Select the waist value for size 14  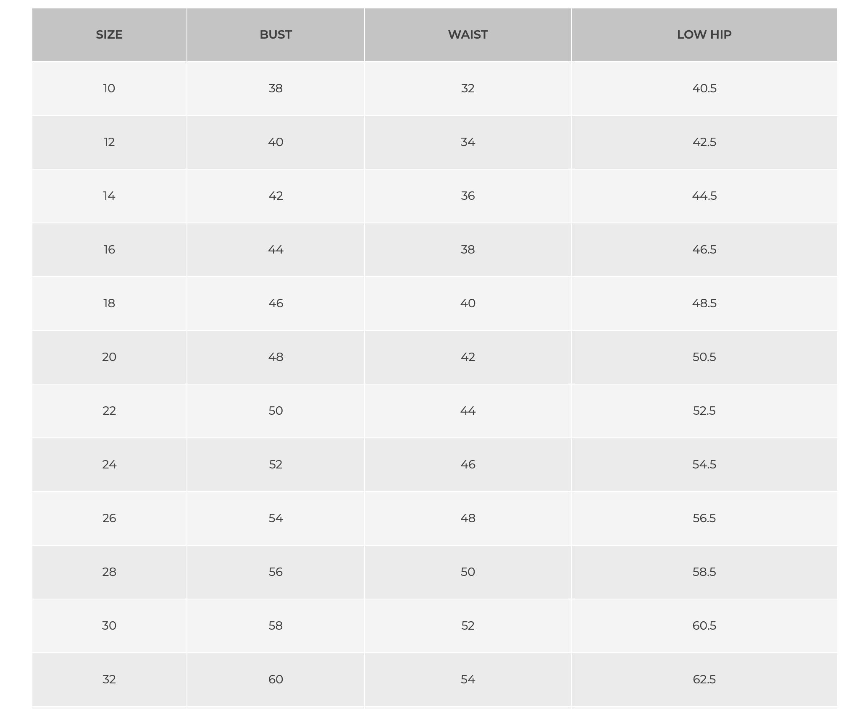[468, 196]
